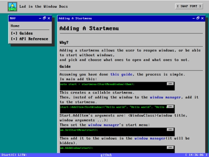Select the 'Guide' section heading
The width and height of the screenshot is (209, 157).
(x=65, y=67)
